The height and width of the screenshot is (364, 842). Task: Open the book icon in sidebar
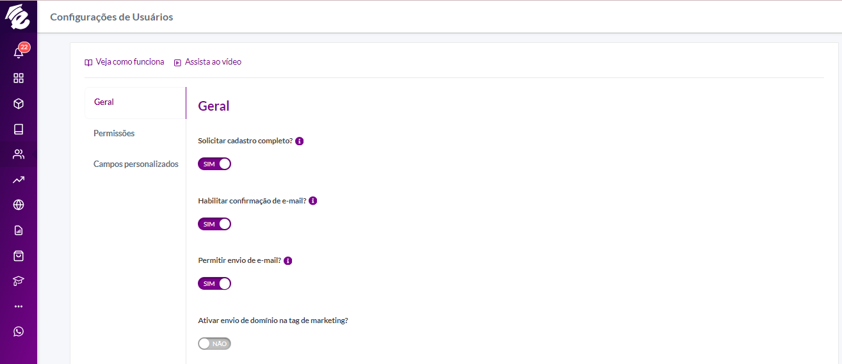click(x=19, y=129)
